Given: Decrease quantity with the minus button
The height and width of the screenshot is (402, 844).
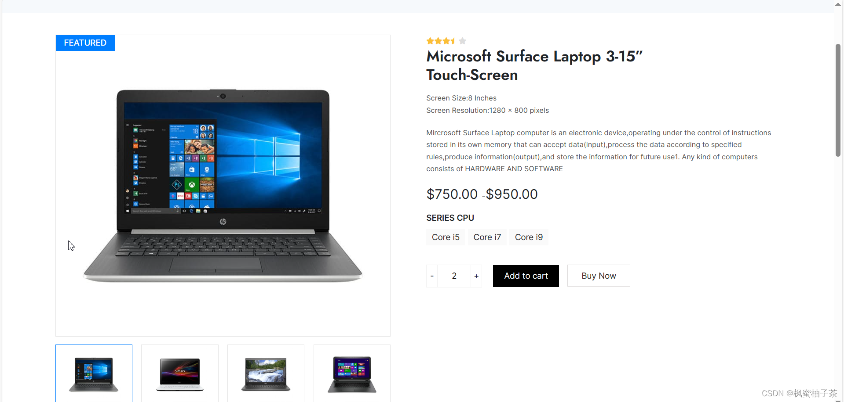Looking at the screenshot, I should coord(432,276).
